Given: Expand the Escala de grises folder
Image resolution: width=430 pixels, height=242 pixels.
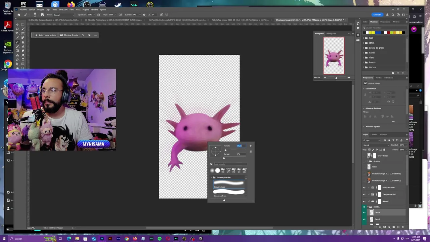Looking at the screenshot, I should 364,48.
